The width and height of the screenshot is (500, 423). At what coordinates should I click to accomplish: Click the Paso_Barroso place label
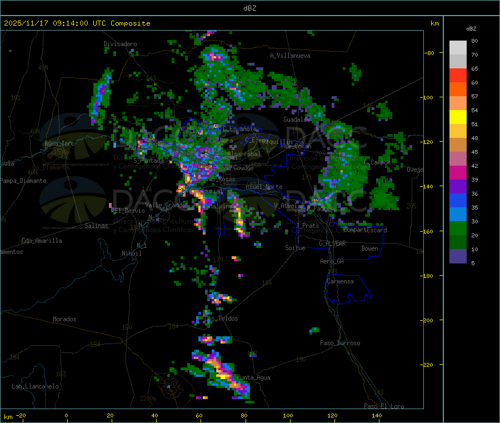coord(340,343)
